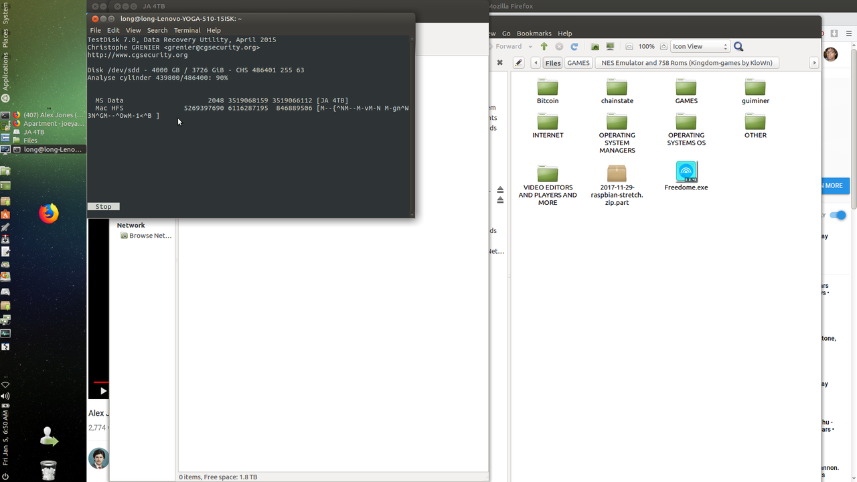Toggle the location edit pencil button
Viewport: 857px width, 482px height.
pyautogui.click(x=518, y=63)
